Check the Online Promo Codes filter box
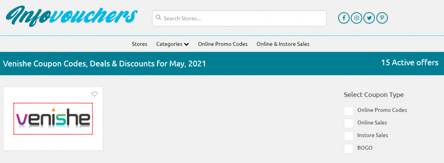444x163 pixels. pos(349,111)
